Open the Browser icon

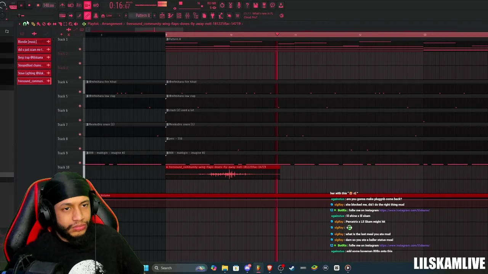pos(196,16)
